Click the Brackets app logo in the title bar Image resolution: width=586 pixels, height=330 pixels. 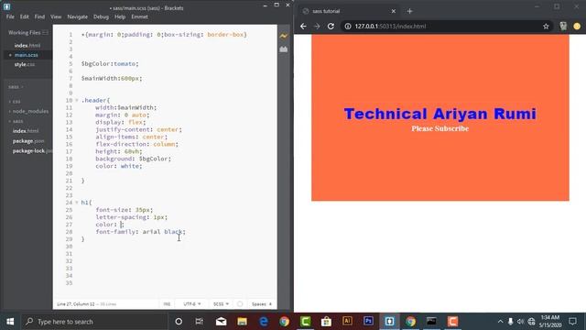click(6, 6)
